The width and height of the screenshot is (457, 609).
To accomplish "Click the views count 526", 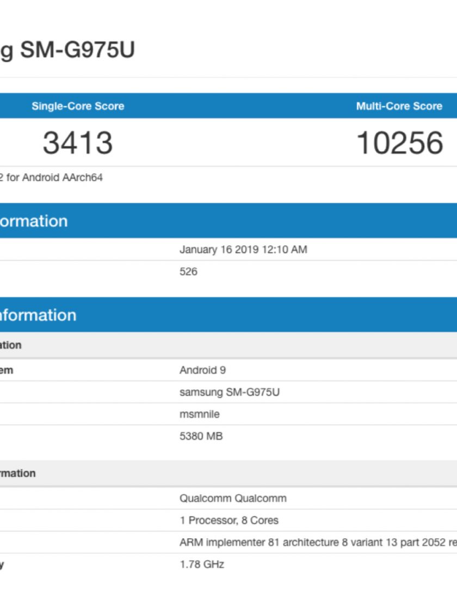I will (x=188, y=271).
